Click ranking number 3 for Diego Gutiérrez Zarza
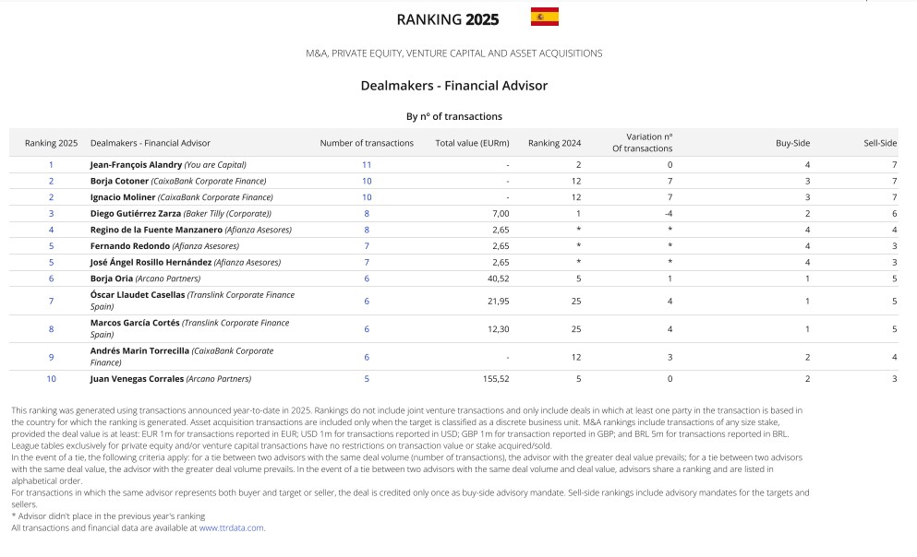 coord(51,213)
